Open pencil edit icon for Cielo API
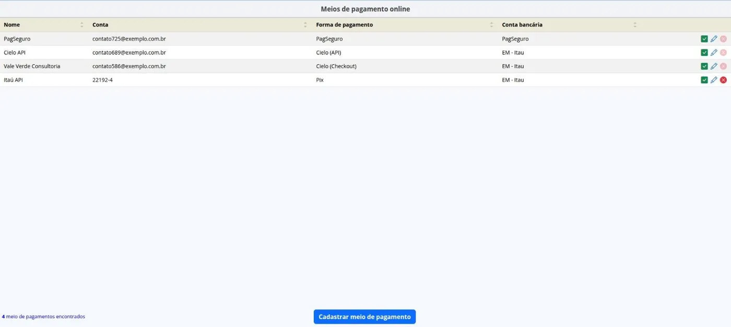 tap(714, 52)
